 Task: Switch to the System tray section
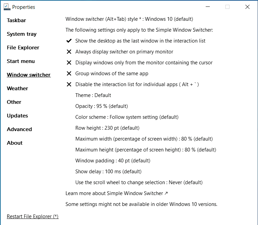tap(21, 34)
